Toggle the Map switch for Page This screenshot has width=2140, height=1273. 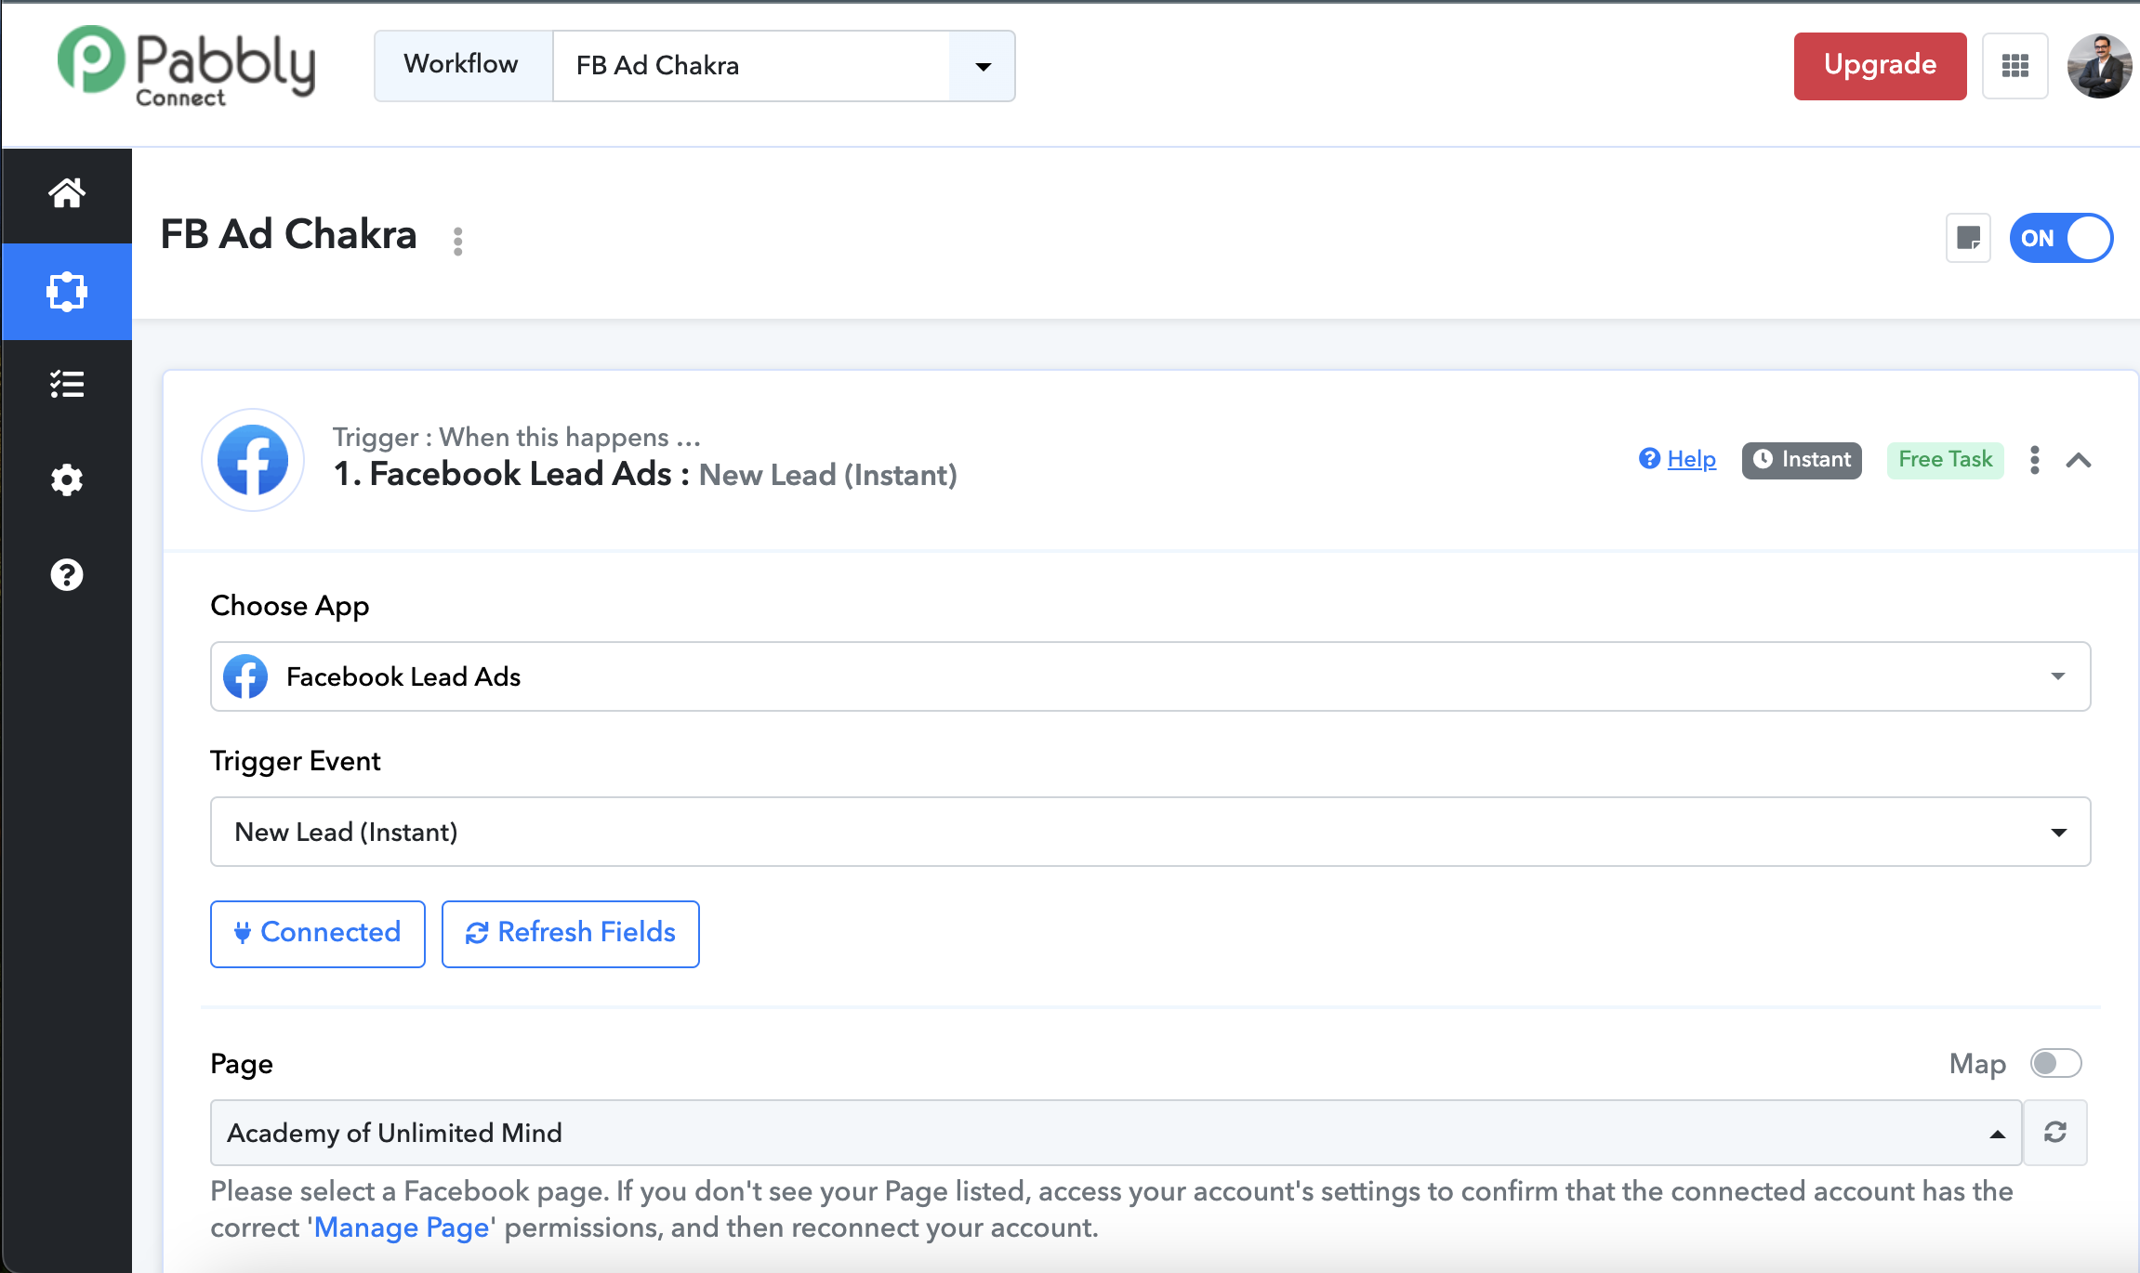2055,1063
